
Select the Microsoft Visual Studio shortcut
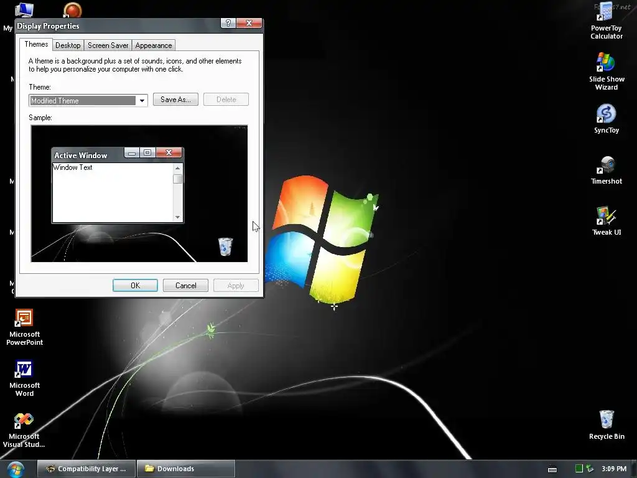coord(24,430)
